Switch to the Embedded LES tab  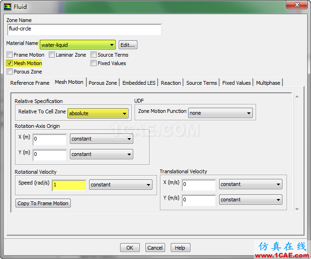click(x=138, y=83)
